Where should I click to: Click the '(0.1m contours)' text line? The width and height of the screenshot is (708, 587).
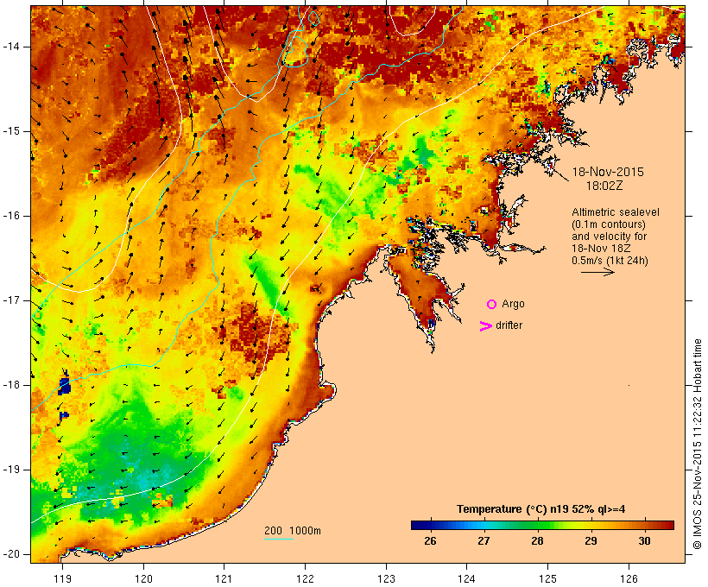[609, 224]
